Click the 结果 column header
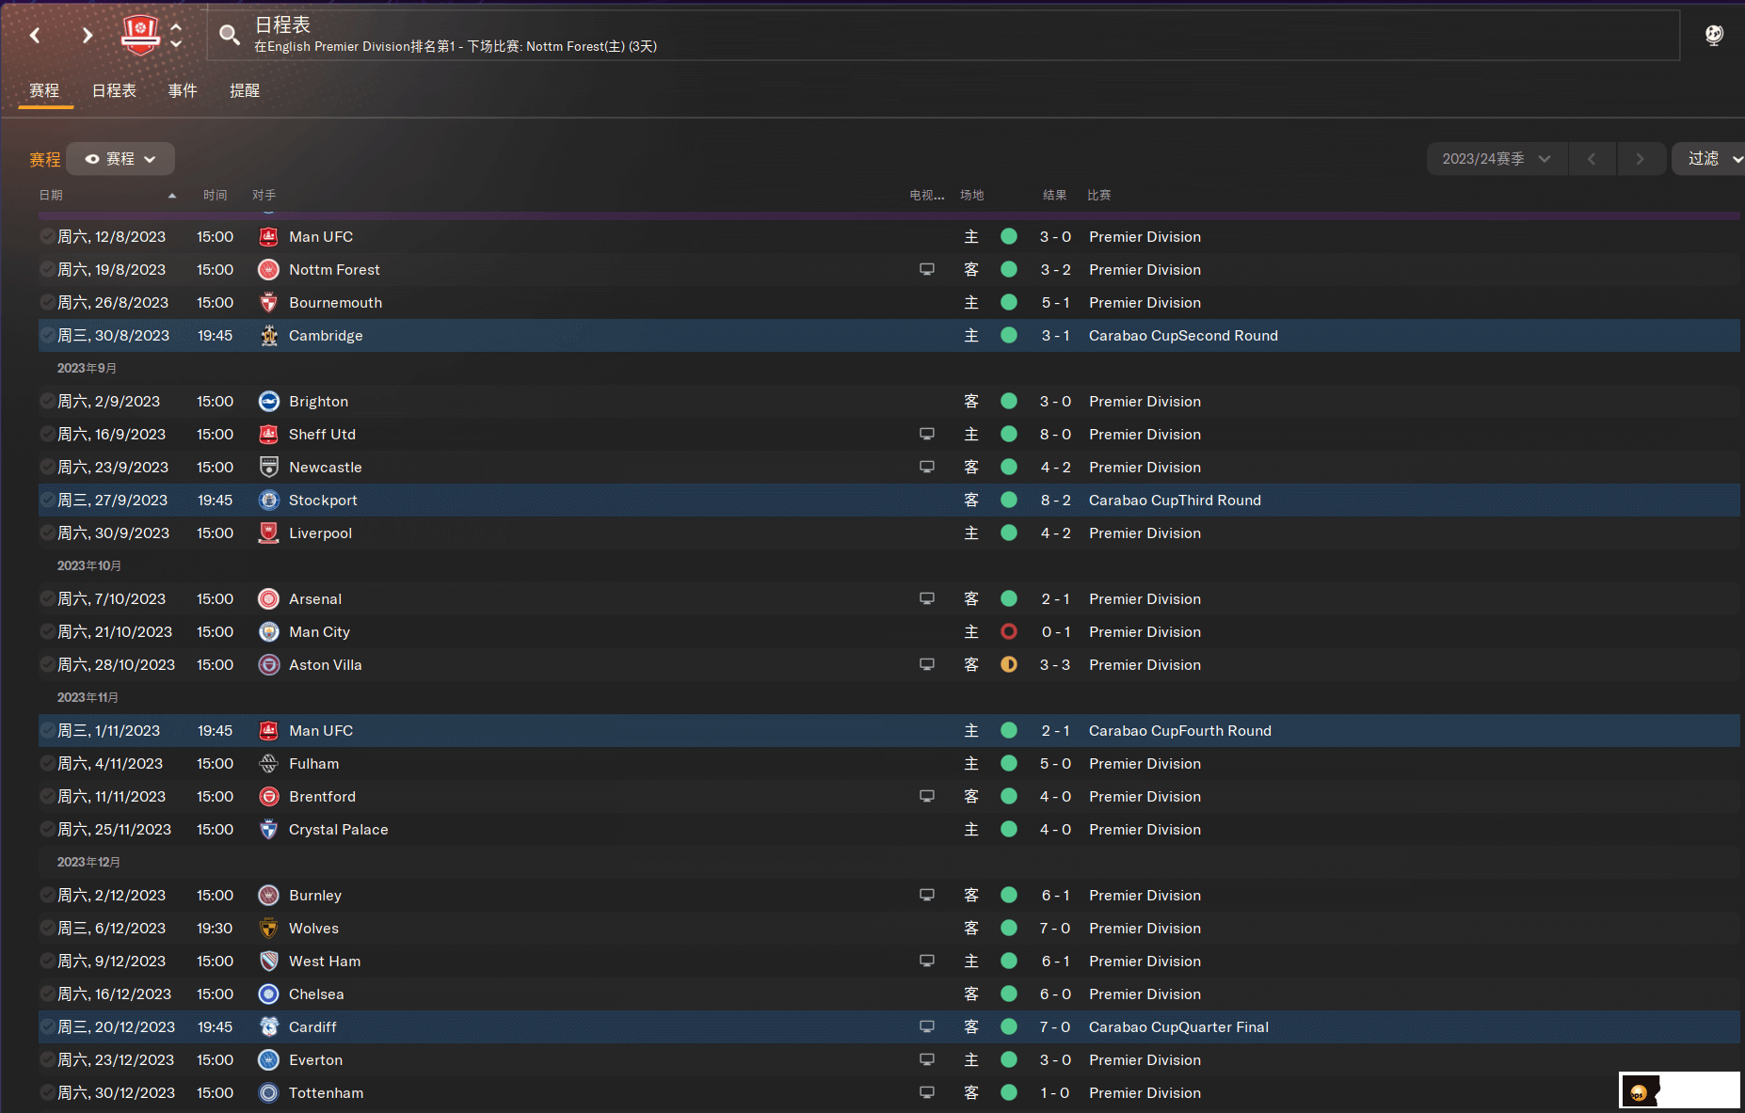This screenshot has height=1113, width=1745. 1054,195
